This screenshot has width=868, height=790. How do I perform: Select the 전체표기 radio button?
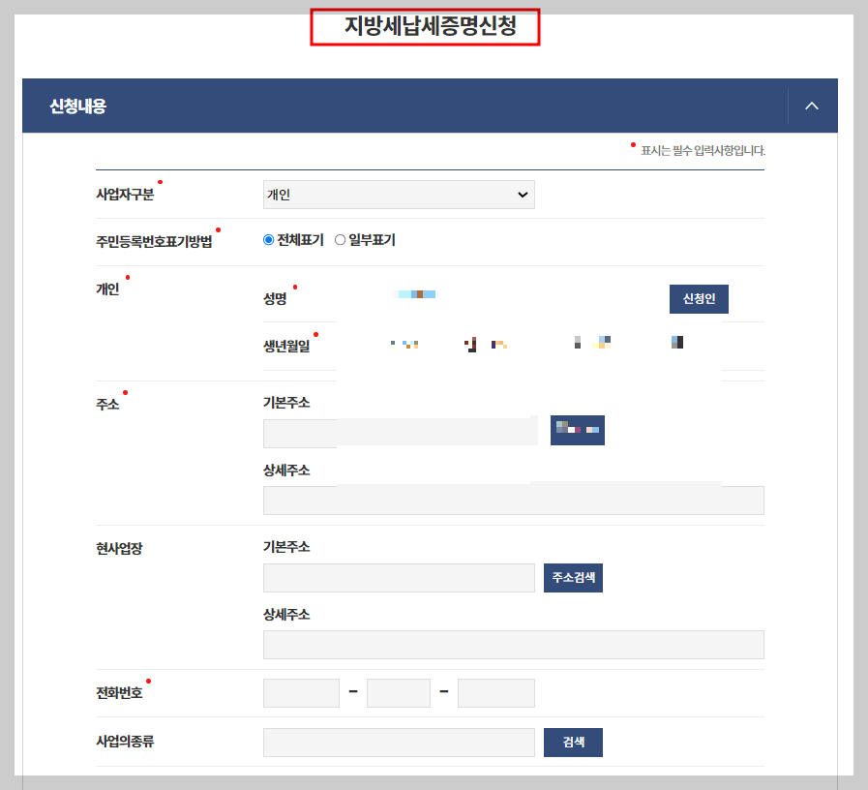(x=268, y=238)
